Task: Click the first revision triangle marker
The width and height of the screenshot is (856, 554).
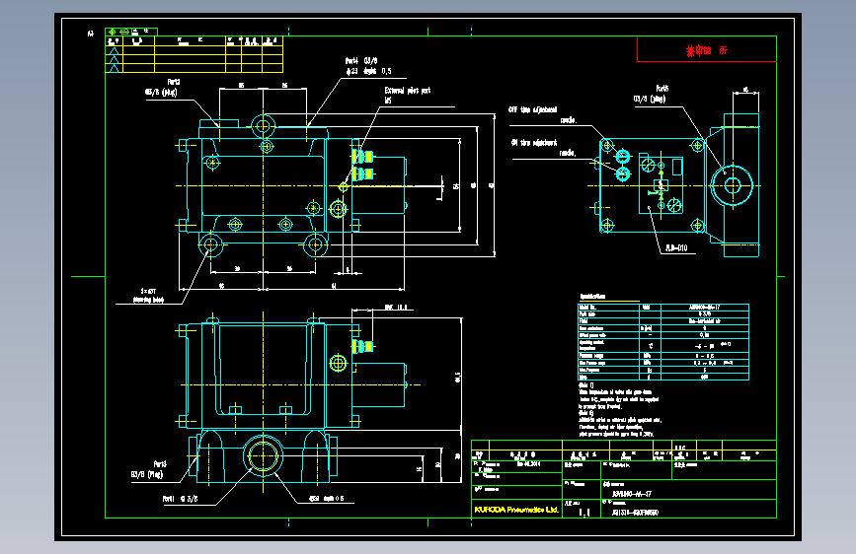Action: (115, 50)
